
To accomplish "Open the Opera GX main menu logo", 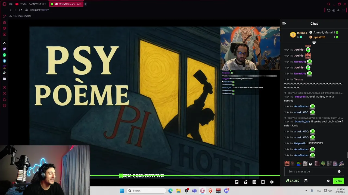I will pyautogui.click(x=4, y=4).
